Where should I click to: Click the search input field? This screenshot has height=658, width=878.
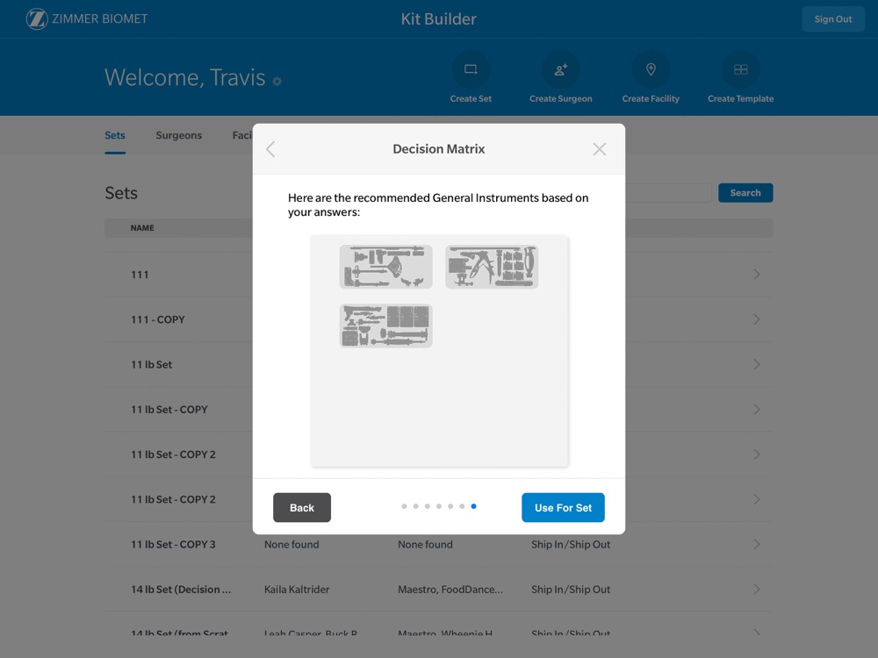pyautogui.click(x=668, y=192)
